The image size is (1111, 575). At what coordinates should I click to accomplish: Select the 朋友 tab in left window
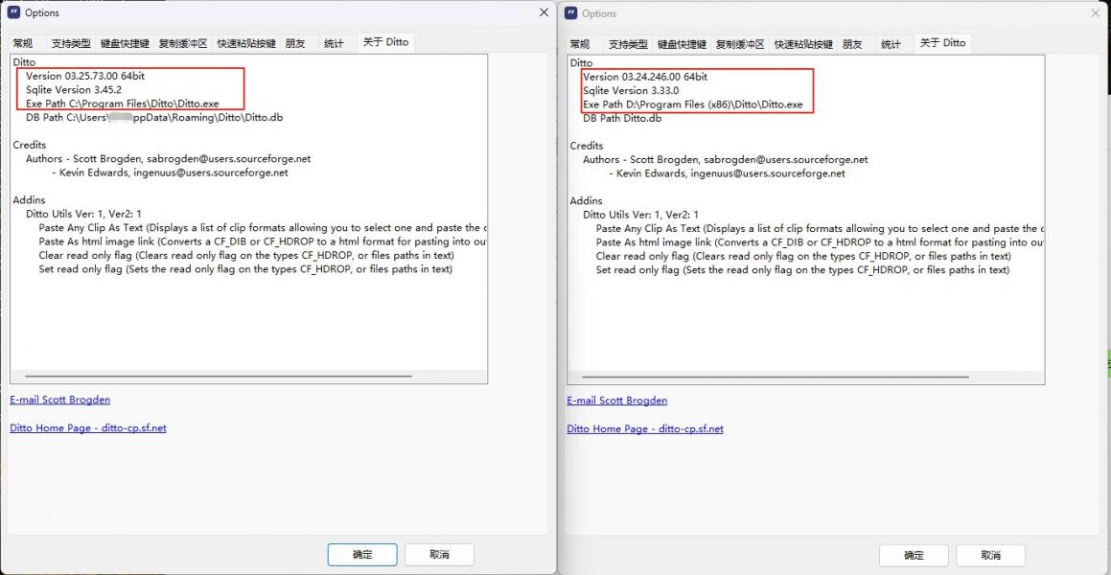click(x=295, y=44)
